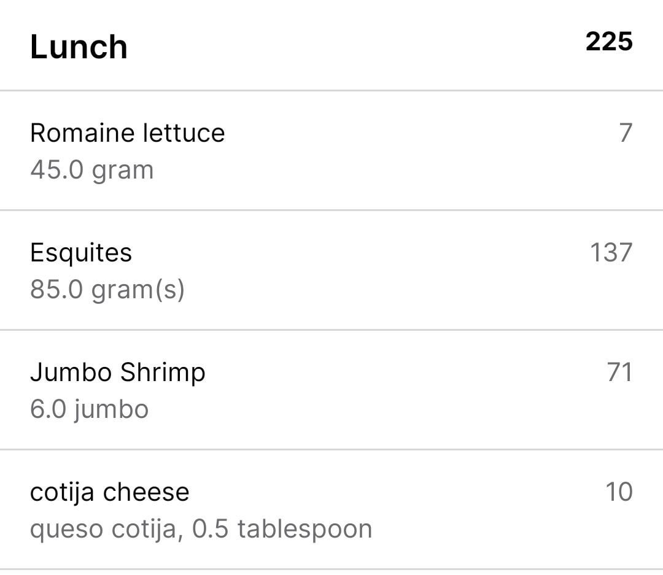Tap empty space beside the Lunch title

[x=355, y=45]
